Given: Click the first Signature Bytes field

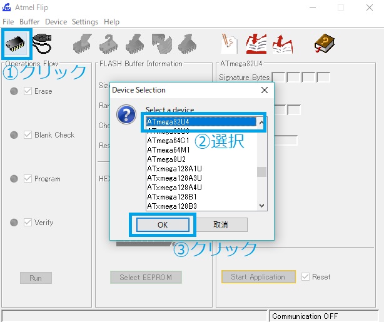Looking at the screenshot, I should point(278,77).
